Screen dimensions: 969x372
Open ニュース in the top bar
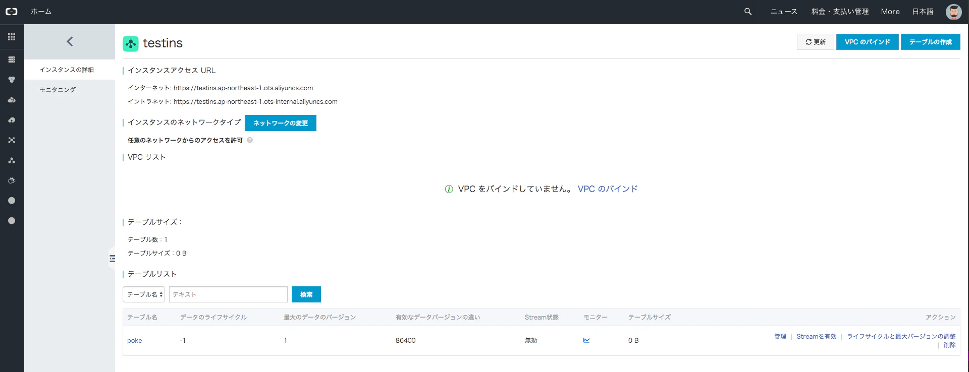[784, 12]
